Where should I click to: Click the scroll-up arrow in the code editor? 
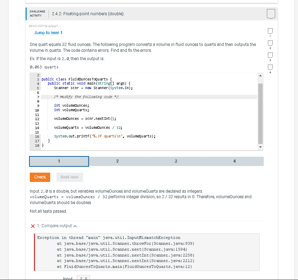click(x=260, y=75)
